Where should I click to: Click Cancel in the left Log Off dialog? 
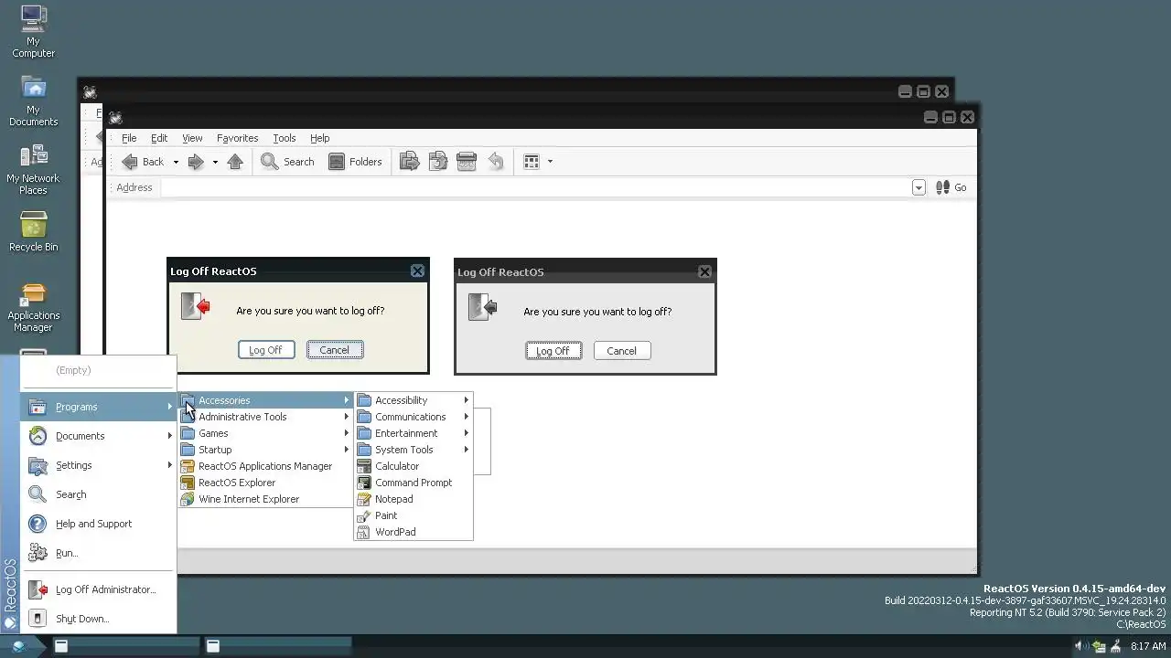coord(335,350)
